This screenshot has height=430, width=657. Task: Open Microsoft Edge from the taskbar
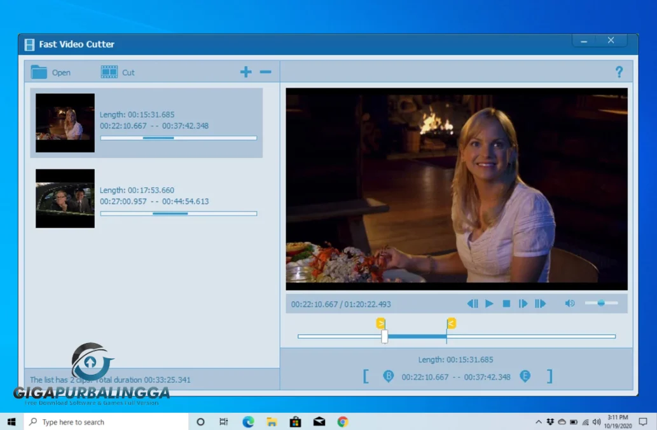tap(248, 422)
